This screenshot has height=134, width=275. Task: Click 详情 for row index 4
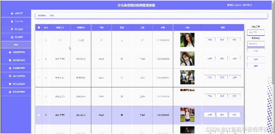(209, 96)
